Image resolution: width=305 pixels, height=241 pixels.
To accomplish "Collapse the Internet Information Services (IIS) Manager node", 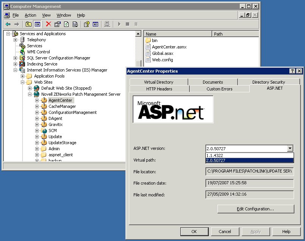I will pyautogui.click(x=16, y=70).
